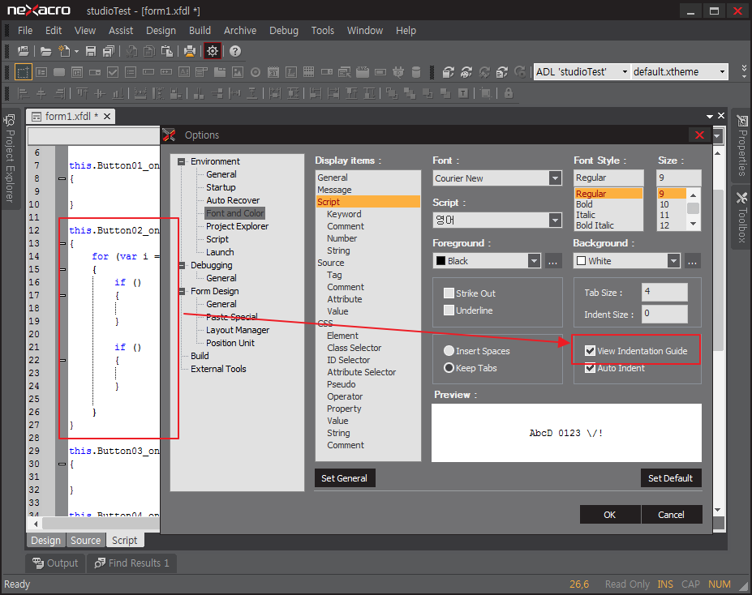Collapse the Environment tree node
Screen dimensions: 752x595
click(182, 161)
